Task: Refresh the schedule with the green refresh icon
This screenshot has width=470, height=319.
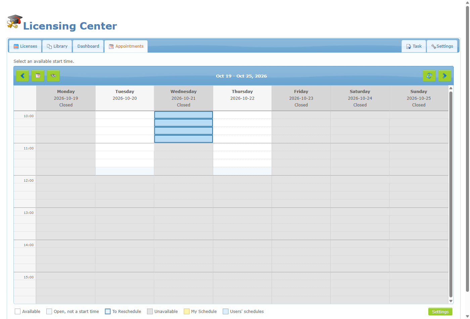Action: click(429, 76)
